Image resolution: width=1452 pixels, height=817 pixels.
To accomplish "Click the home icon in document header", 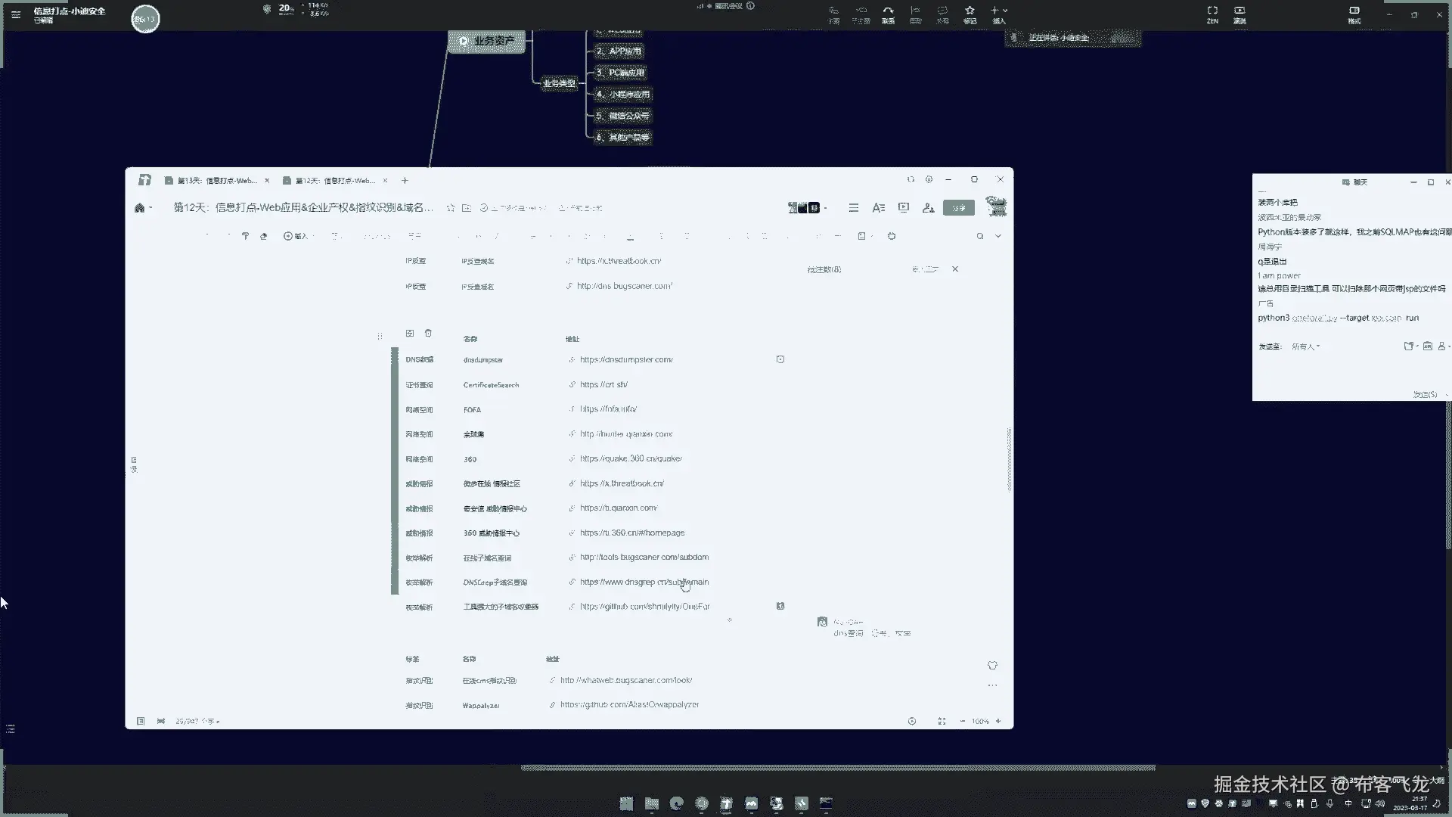I will pyautogui.click(x=140, y=208).
